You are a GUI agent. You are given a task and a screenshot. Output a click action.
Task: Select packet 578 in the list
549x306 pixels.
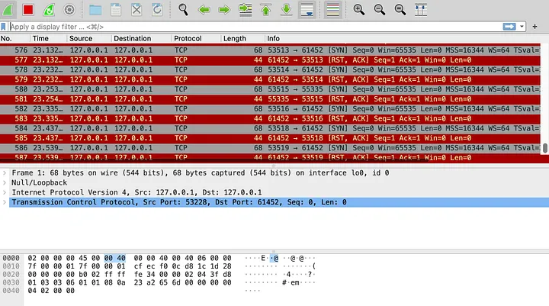click(x=270, y=69)
